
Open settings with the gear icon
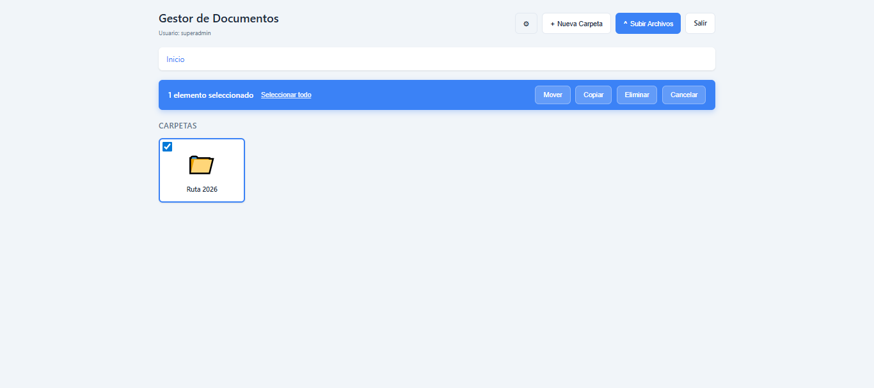coord(526,24)
